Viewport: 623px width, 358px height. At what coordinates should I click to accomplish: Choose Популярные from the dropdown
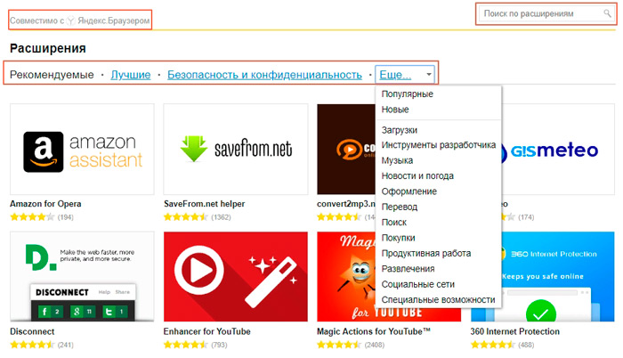point(408,94)
